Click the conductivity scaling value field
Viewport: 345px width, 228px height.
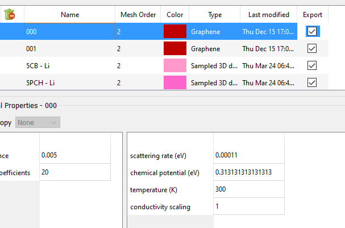click(x=248, y=206)
